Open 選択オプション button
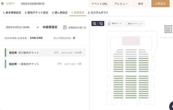Screen dimensions: 173x110 pyautogui.click(x=135, y=23)
